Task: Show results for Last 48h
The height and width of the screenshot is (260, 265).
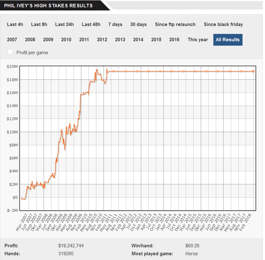Action: coord(91,24)
